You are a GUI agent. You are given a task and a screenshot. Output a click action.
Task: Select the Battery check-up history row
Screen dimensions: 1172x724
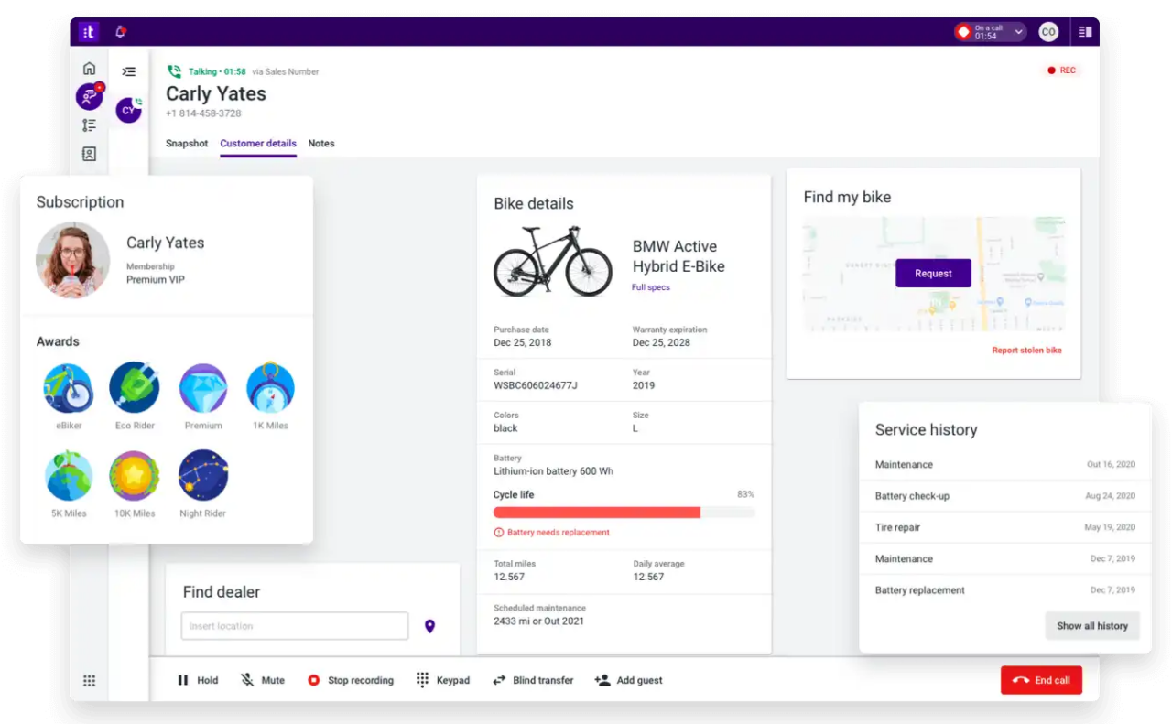pos(1005,496)
